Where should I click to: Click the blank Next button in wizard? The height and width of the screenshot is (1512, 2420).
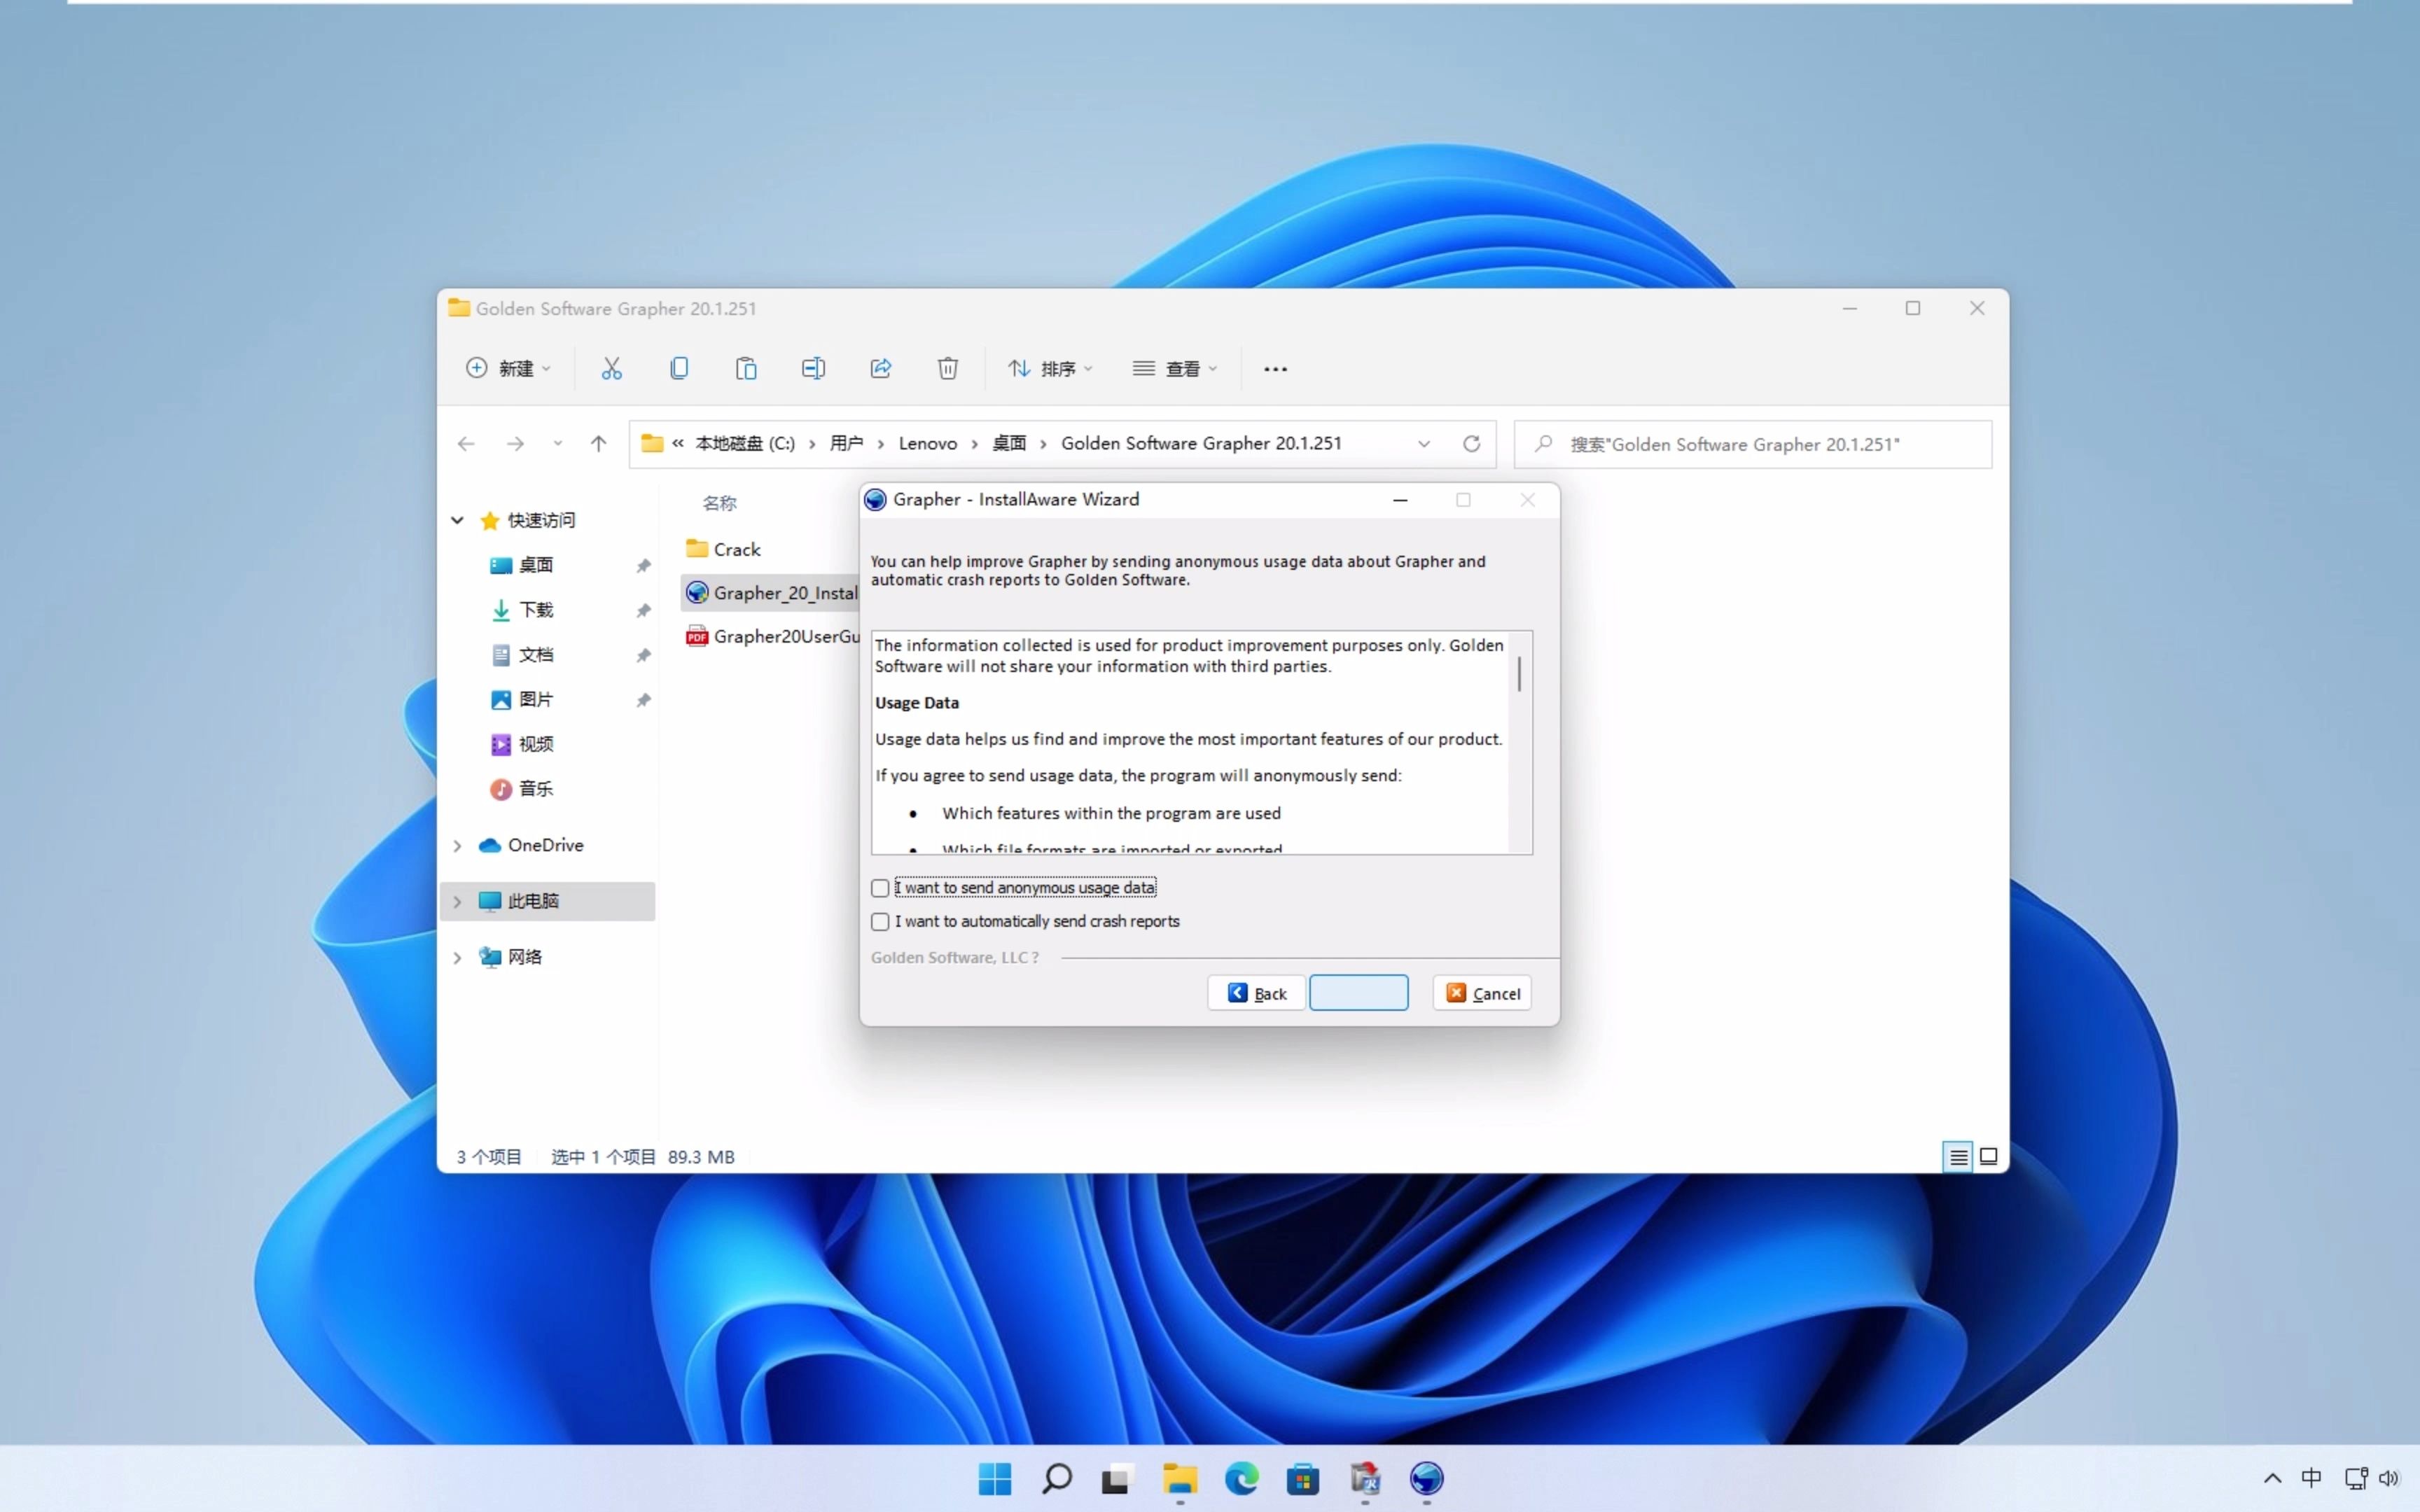(x=1358, y=993)
